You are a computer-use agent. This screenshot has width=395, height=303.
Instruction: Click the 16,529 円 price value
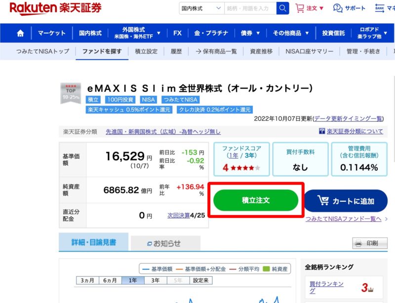128,156
